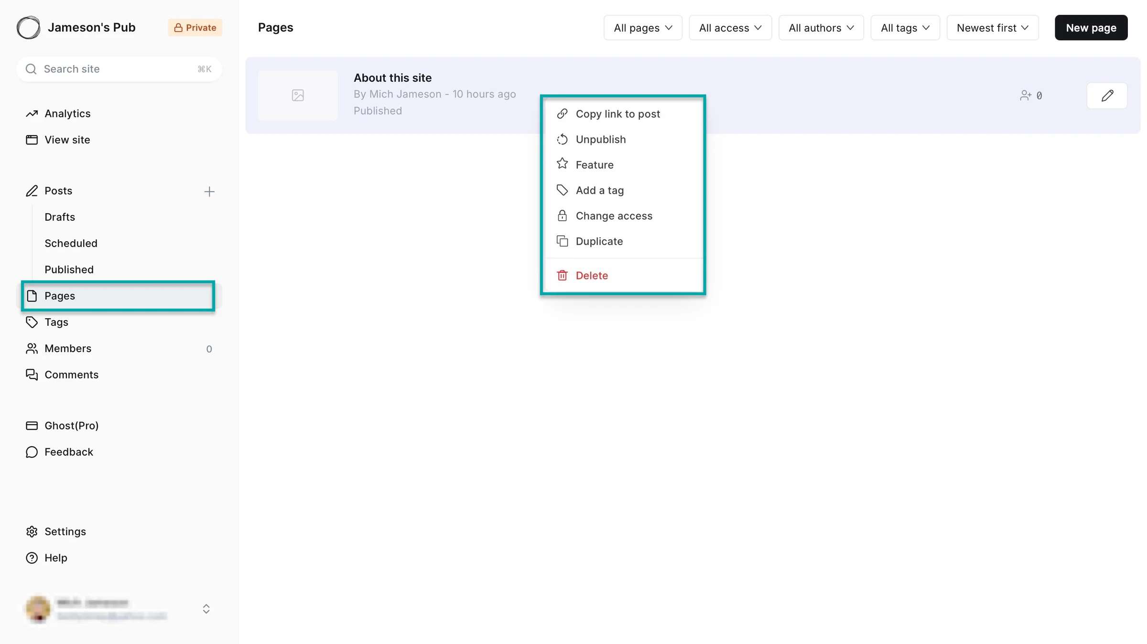Image resolution: width=1147 pixels, height=644 pixels.
Task: Choose Delete in the context menu
Action: click(623, 276)
